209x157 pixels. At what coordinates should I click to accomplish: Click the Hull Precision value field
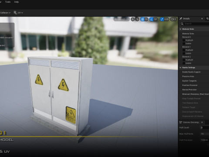coord(205,140)
